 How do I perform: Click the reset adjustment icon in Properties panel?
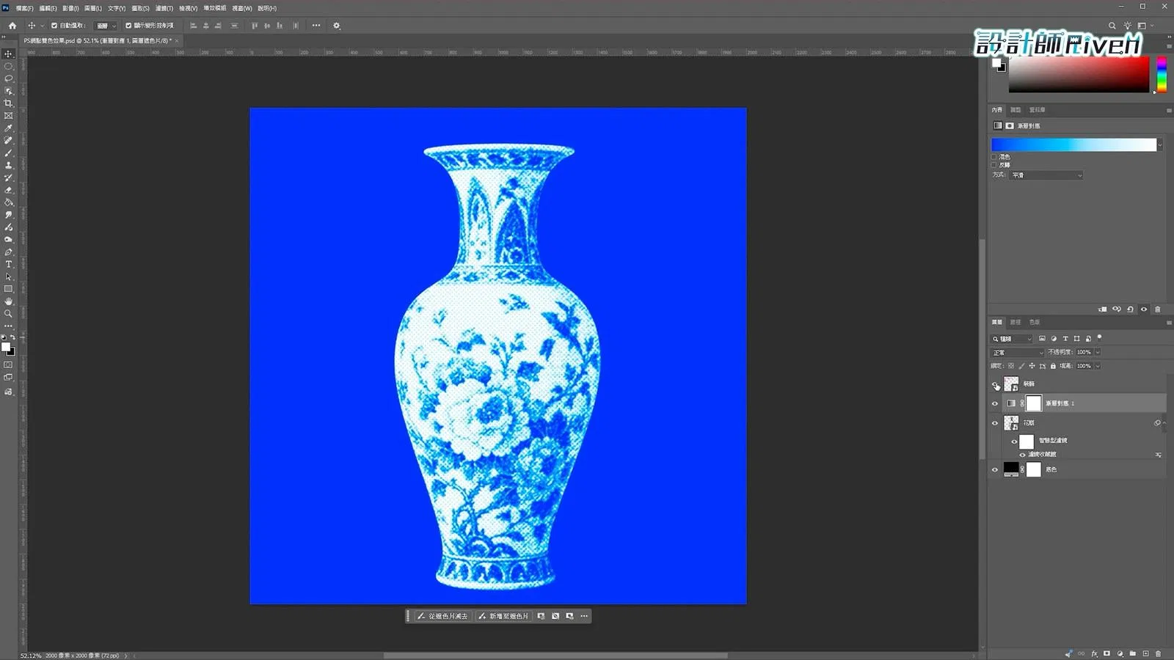tap(1130, 309)
